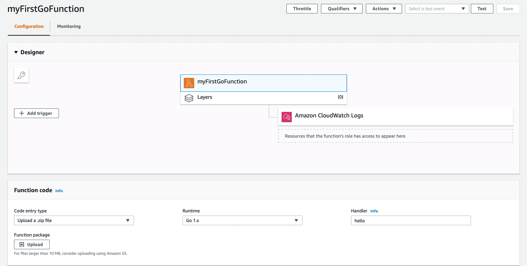Viewport: 527px width, 266px height.
Task: Switch to the Monitoring tab
Action: coord(69,26)
